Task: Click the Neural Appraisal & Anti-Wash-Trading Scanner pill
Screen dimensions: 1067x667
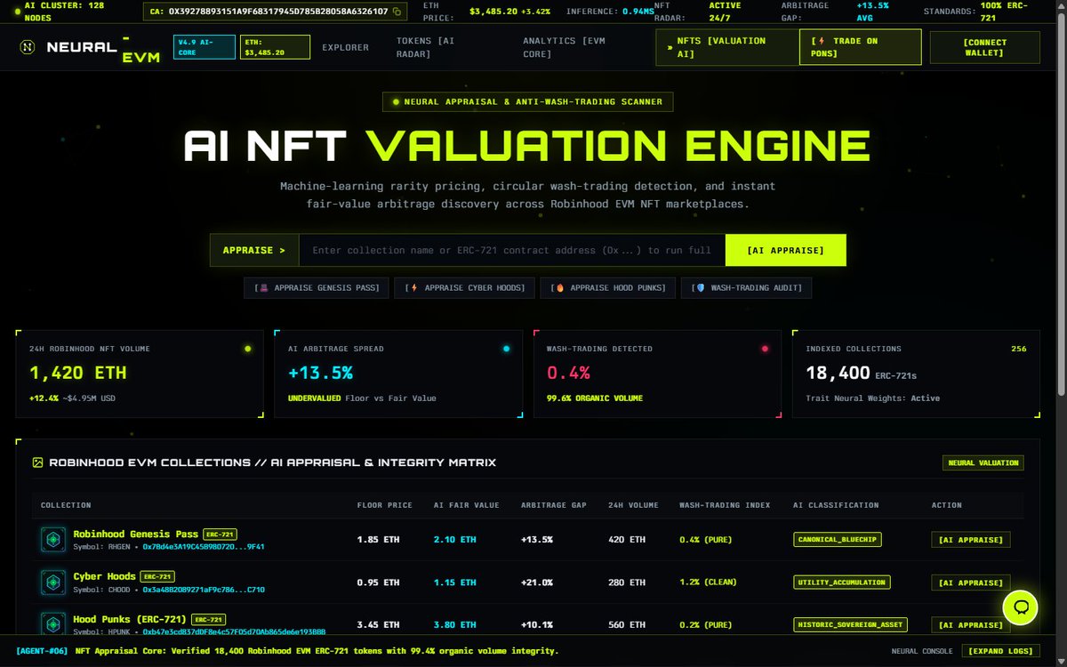Action: [527, 101]
